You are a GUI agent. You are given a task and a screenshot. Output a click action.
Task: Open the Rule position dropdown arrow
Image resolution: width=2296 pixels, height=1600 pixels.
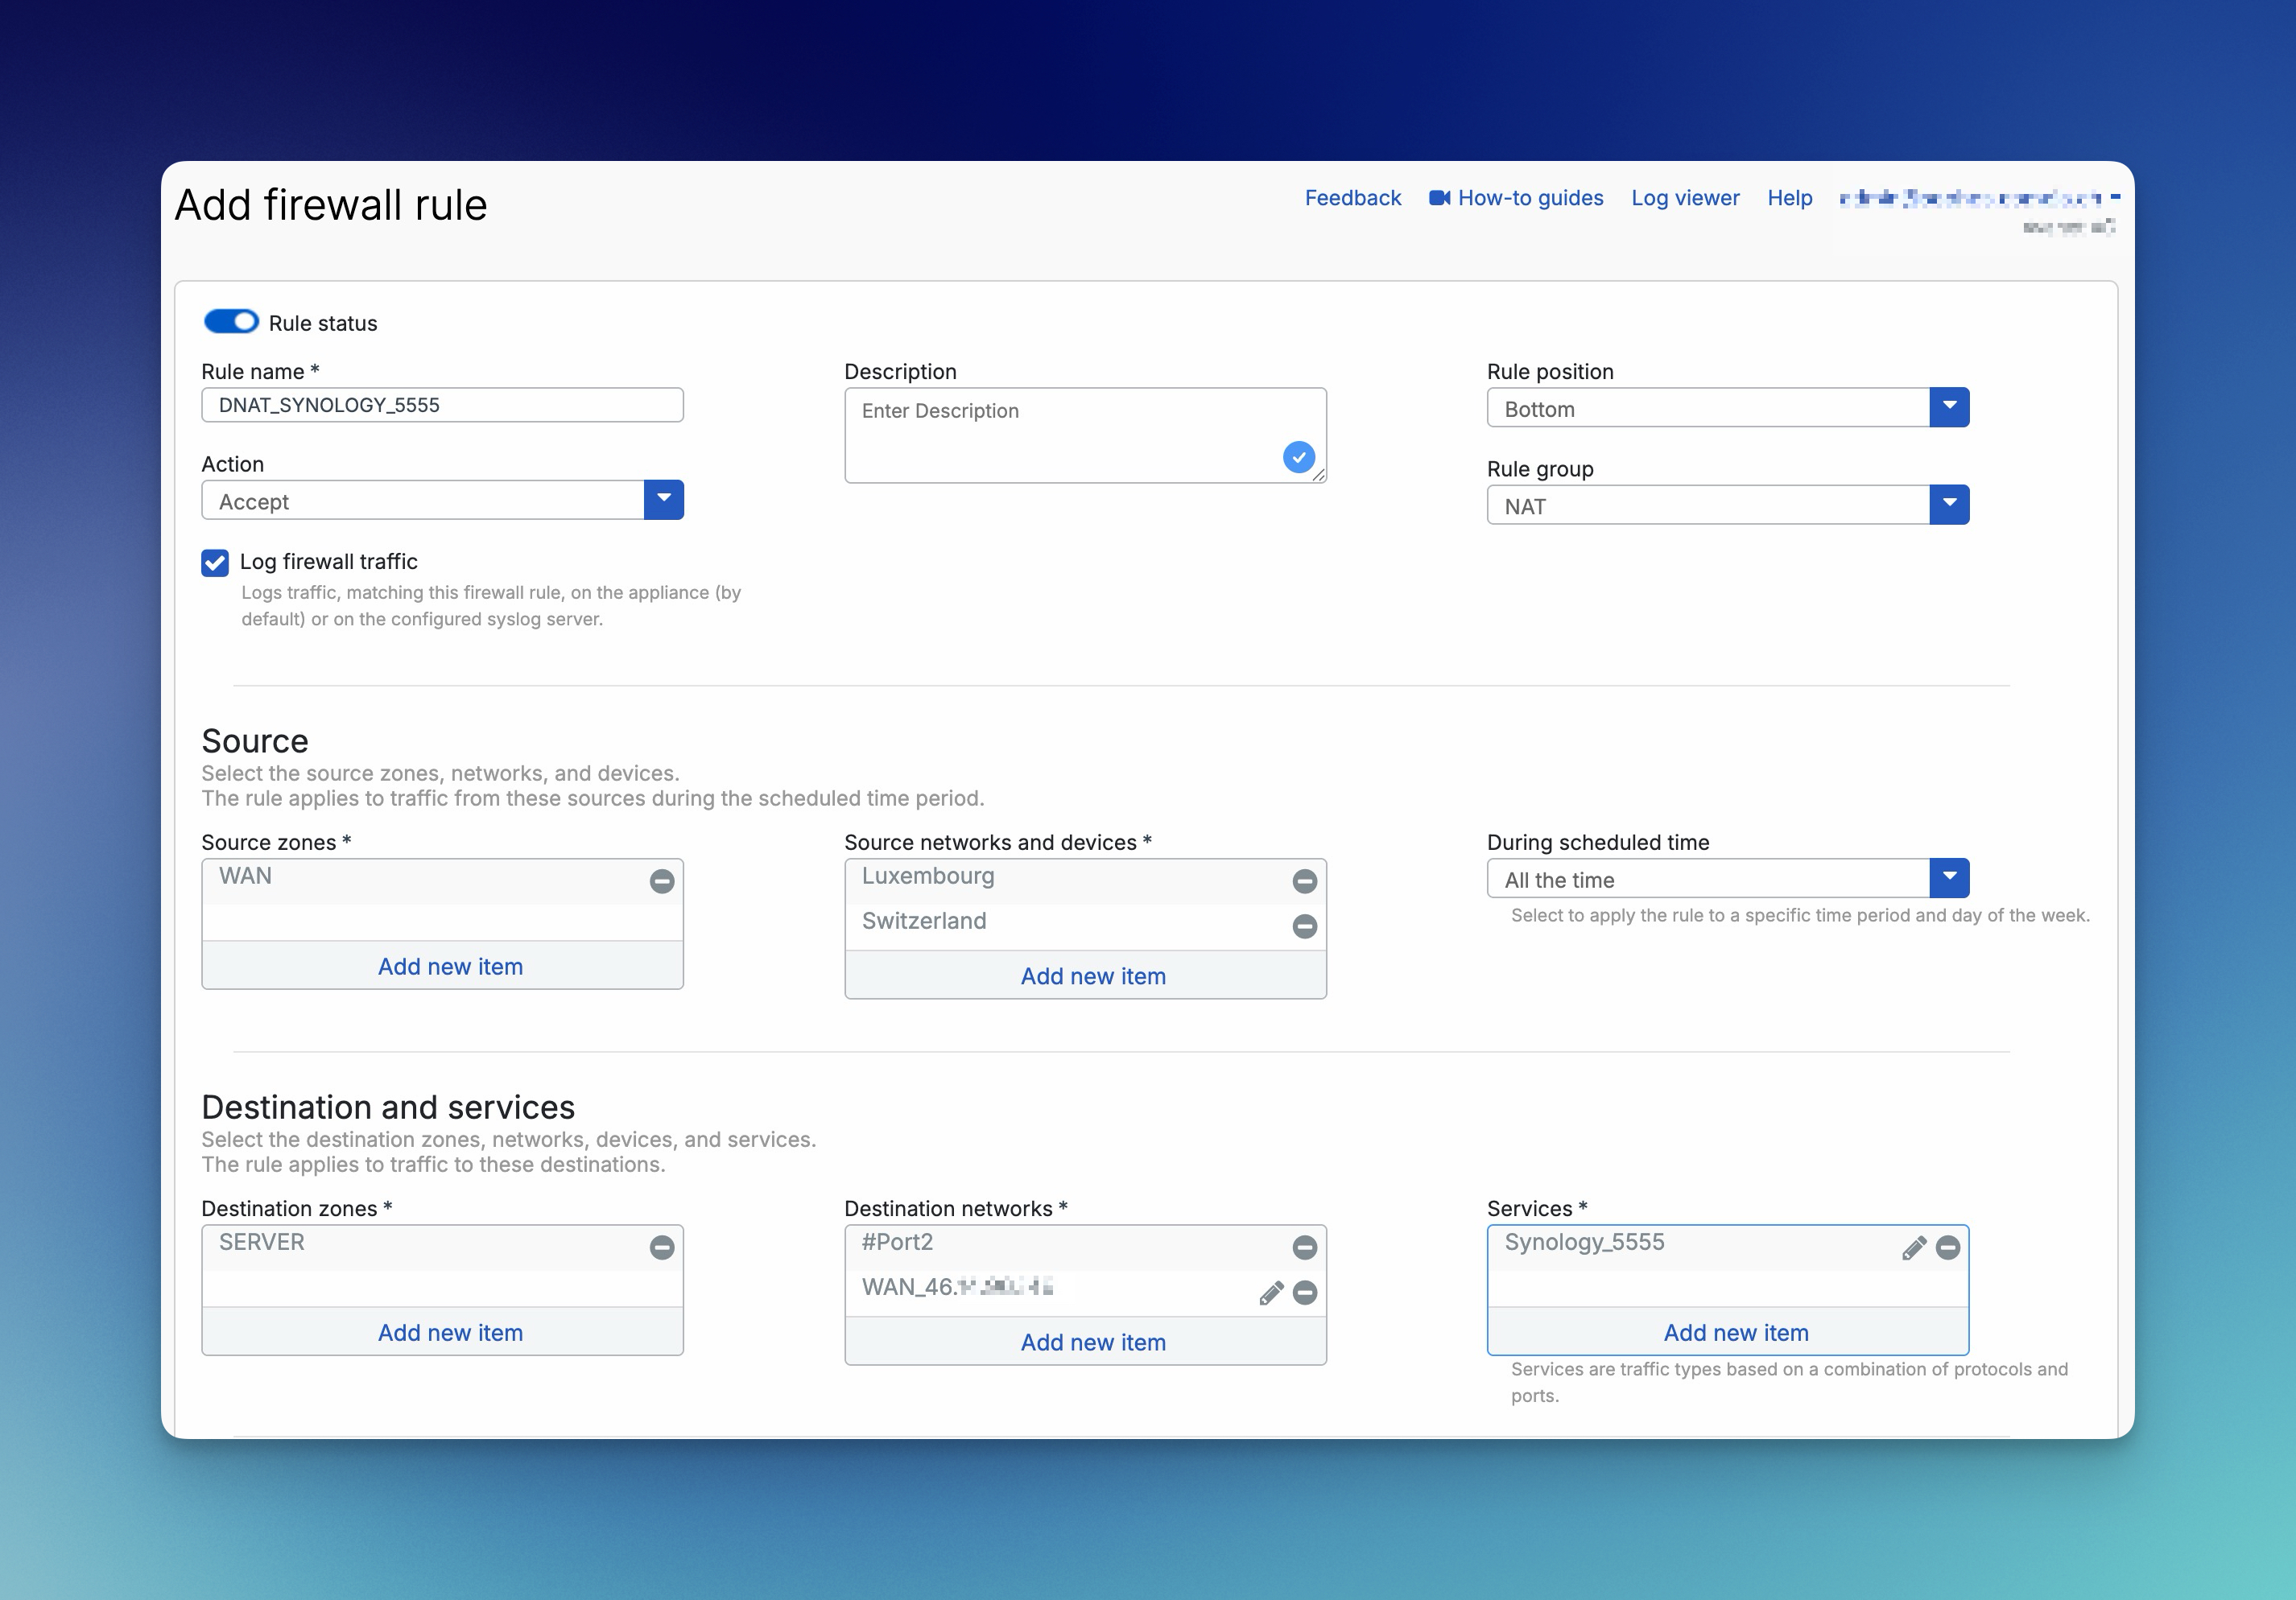(1949, 407)
